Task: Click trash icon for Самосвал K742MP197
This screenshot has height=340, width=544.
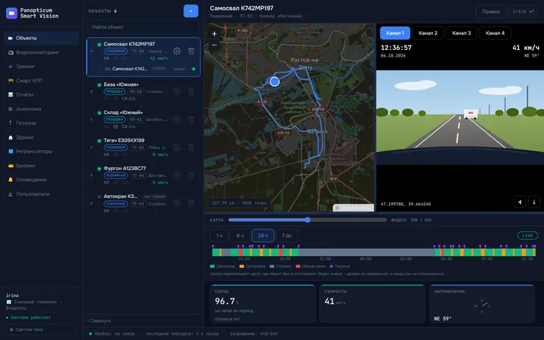Action: (x=191, y=51)
